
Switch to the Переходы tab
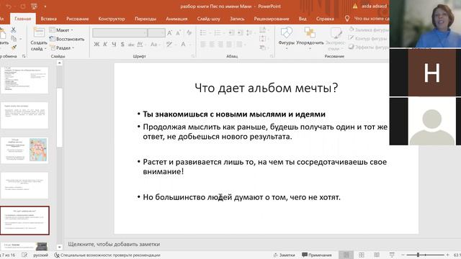[146, 19]
